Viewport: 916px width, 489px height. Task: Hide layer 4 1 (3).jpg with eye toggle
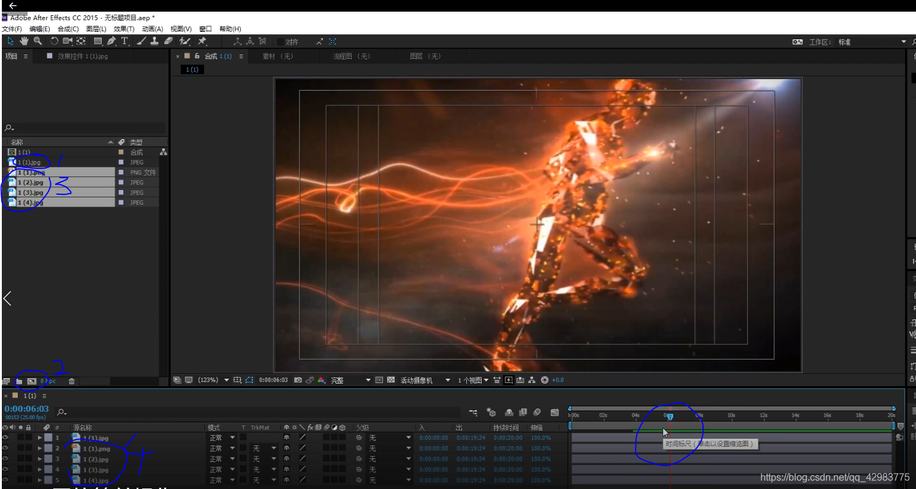point(6,469)
